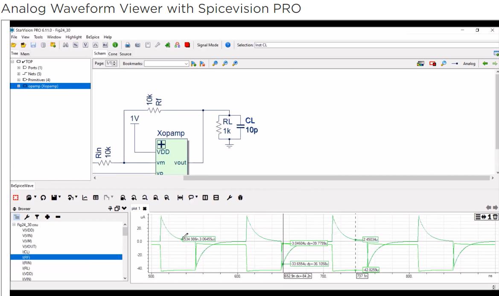
Task: Toggle the Analog mode button
Action: pos(469,64)
